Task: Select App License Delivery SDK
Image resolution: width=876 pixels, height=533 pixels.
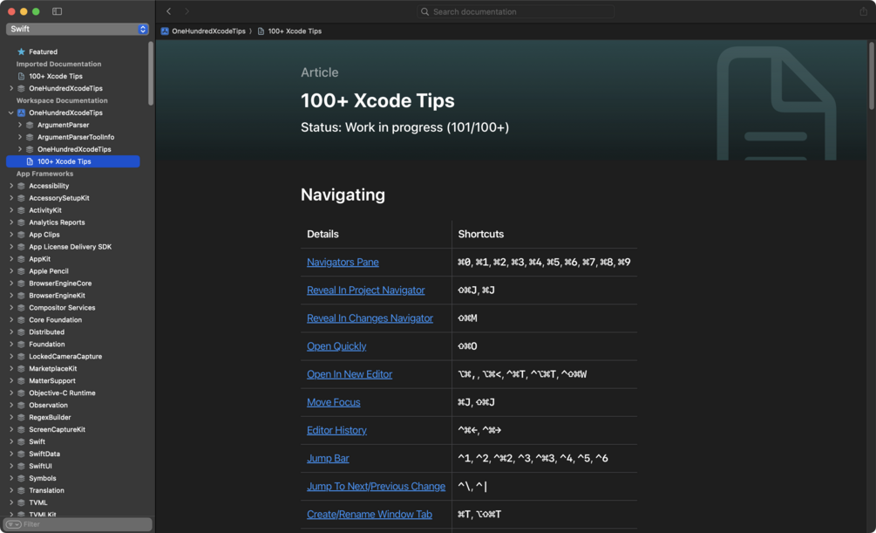Action: point(71,247)
